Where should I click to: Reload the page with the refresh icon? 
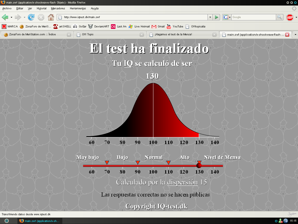tap(31, 17)
